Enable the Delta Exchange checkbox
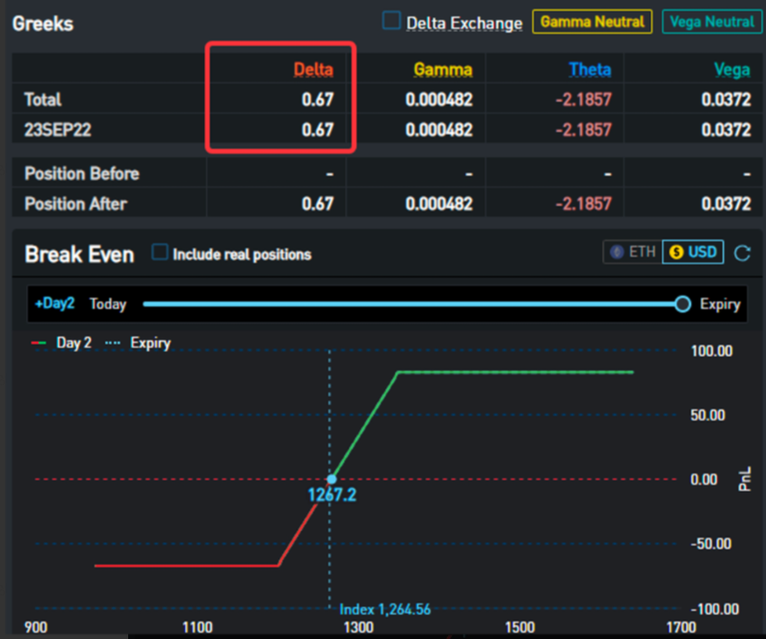The height and width of the screenshot is (639, 766). [x=392, y=21]
